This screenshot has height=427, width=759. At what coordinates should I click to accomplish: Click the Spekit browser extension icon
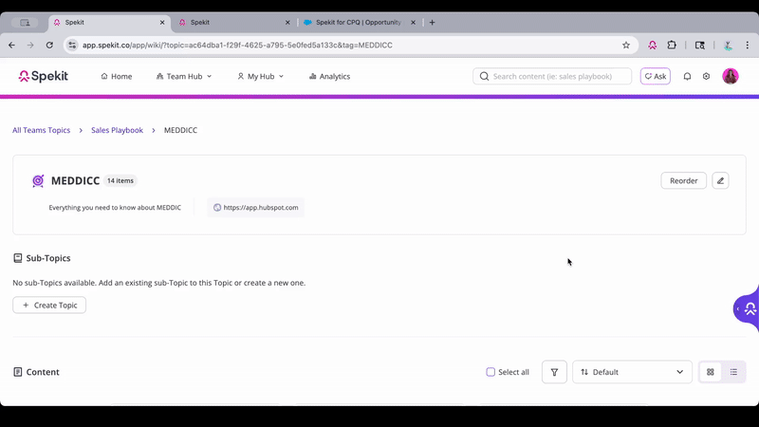[653, 45]
